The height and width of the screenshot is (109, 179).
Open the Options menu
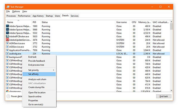[16, 11]
